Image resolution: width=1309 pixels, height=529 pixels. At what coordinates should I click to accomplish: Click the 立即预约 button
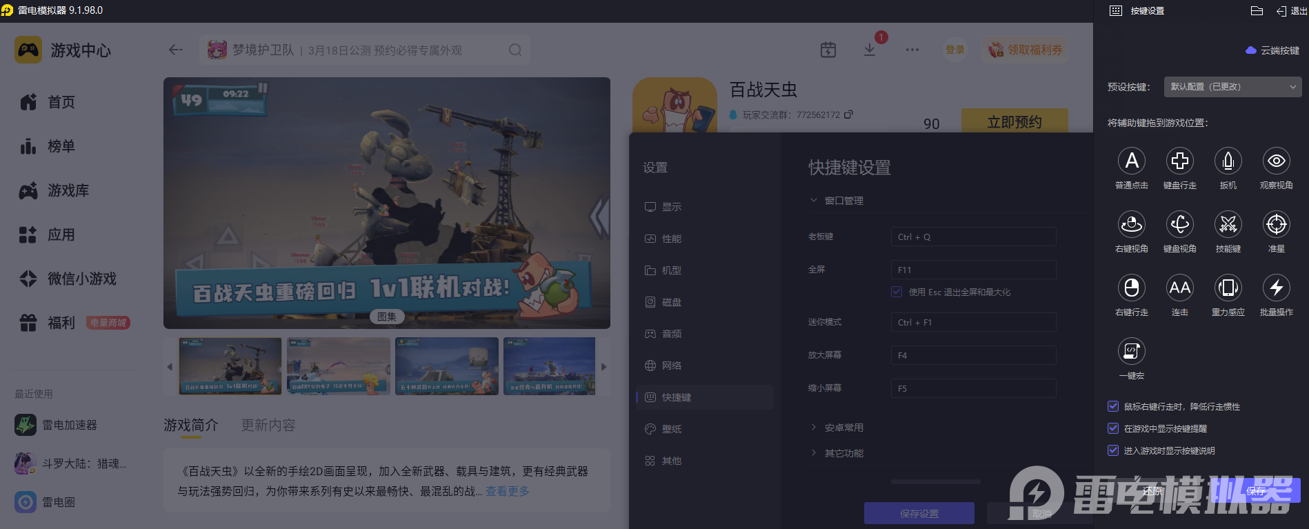tap(1015, 122)
